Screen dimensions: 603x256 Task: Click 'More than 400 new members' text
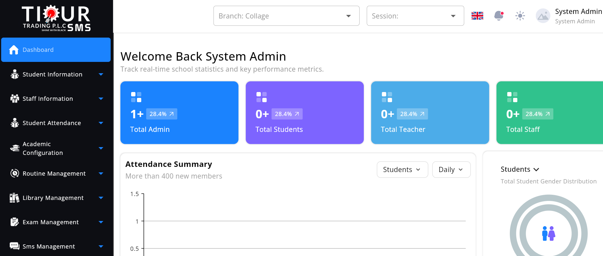[174, 176]
